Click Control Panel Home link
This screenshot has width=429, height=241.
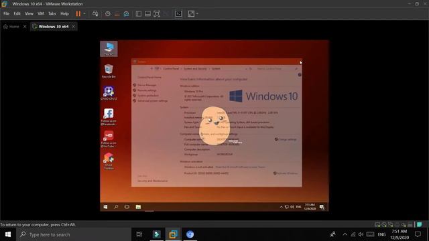[x=149, y=78]
